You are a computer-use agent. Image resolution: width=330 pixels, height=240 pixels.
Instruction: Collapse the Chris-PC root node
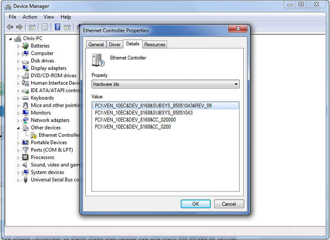10,39
